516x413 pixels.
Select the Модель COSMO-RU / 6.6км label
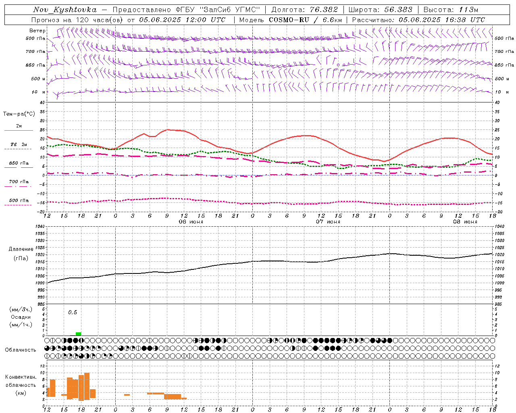[291, 20]
